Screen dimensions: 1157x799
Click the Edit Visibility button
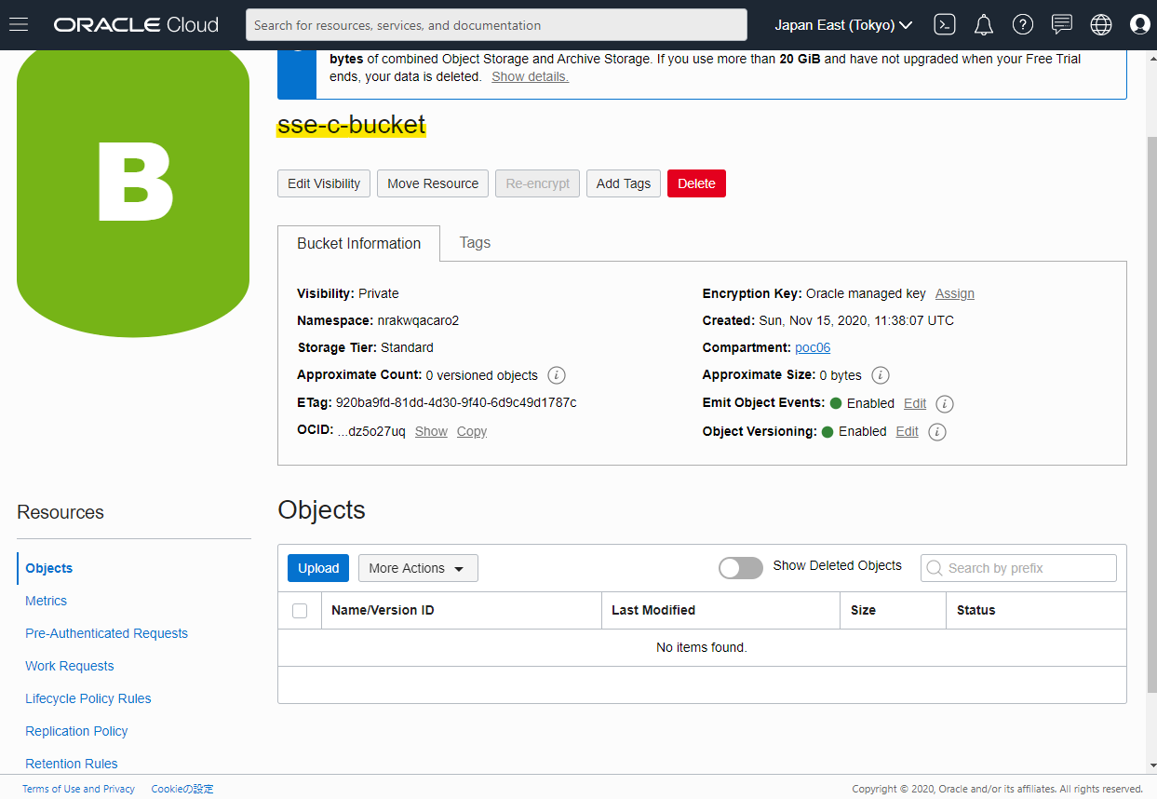tap(324, 183)
